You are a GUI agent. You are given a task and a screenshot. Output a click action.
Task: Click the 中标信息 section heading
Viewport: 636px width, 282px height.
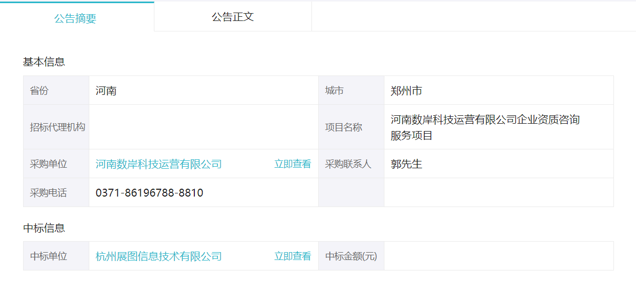click(44, 228)
